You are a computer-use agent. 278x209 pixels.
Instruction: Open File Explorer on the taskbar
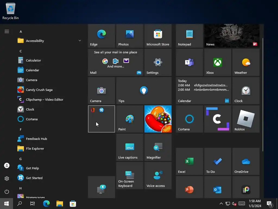[60, 204]
